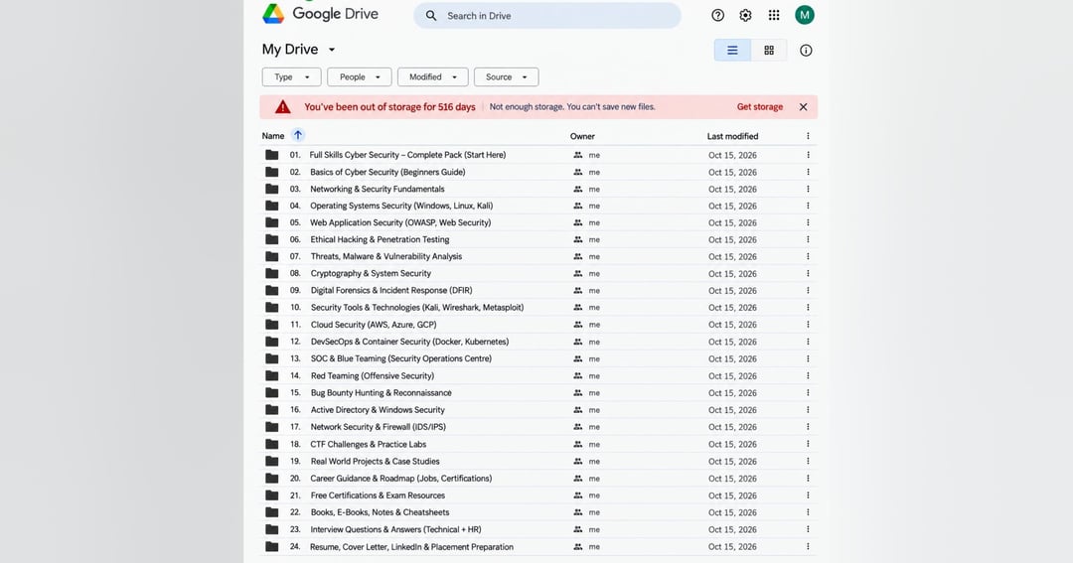
Task: Click shared people icon for SOC & Blue Teaming
Action: click(578, 358)
